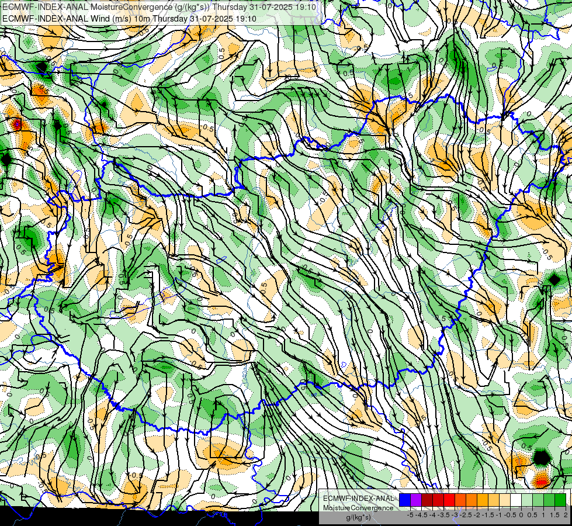Choose the light green swatch between 0.5 and 1
The height and width of the screenshot is (526, 572).
pos(538,500)
